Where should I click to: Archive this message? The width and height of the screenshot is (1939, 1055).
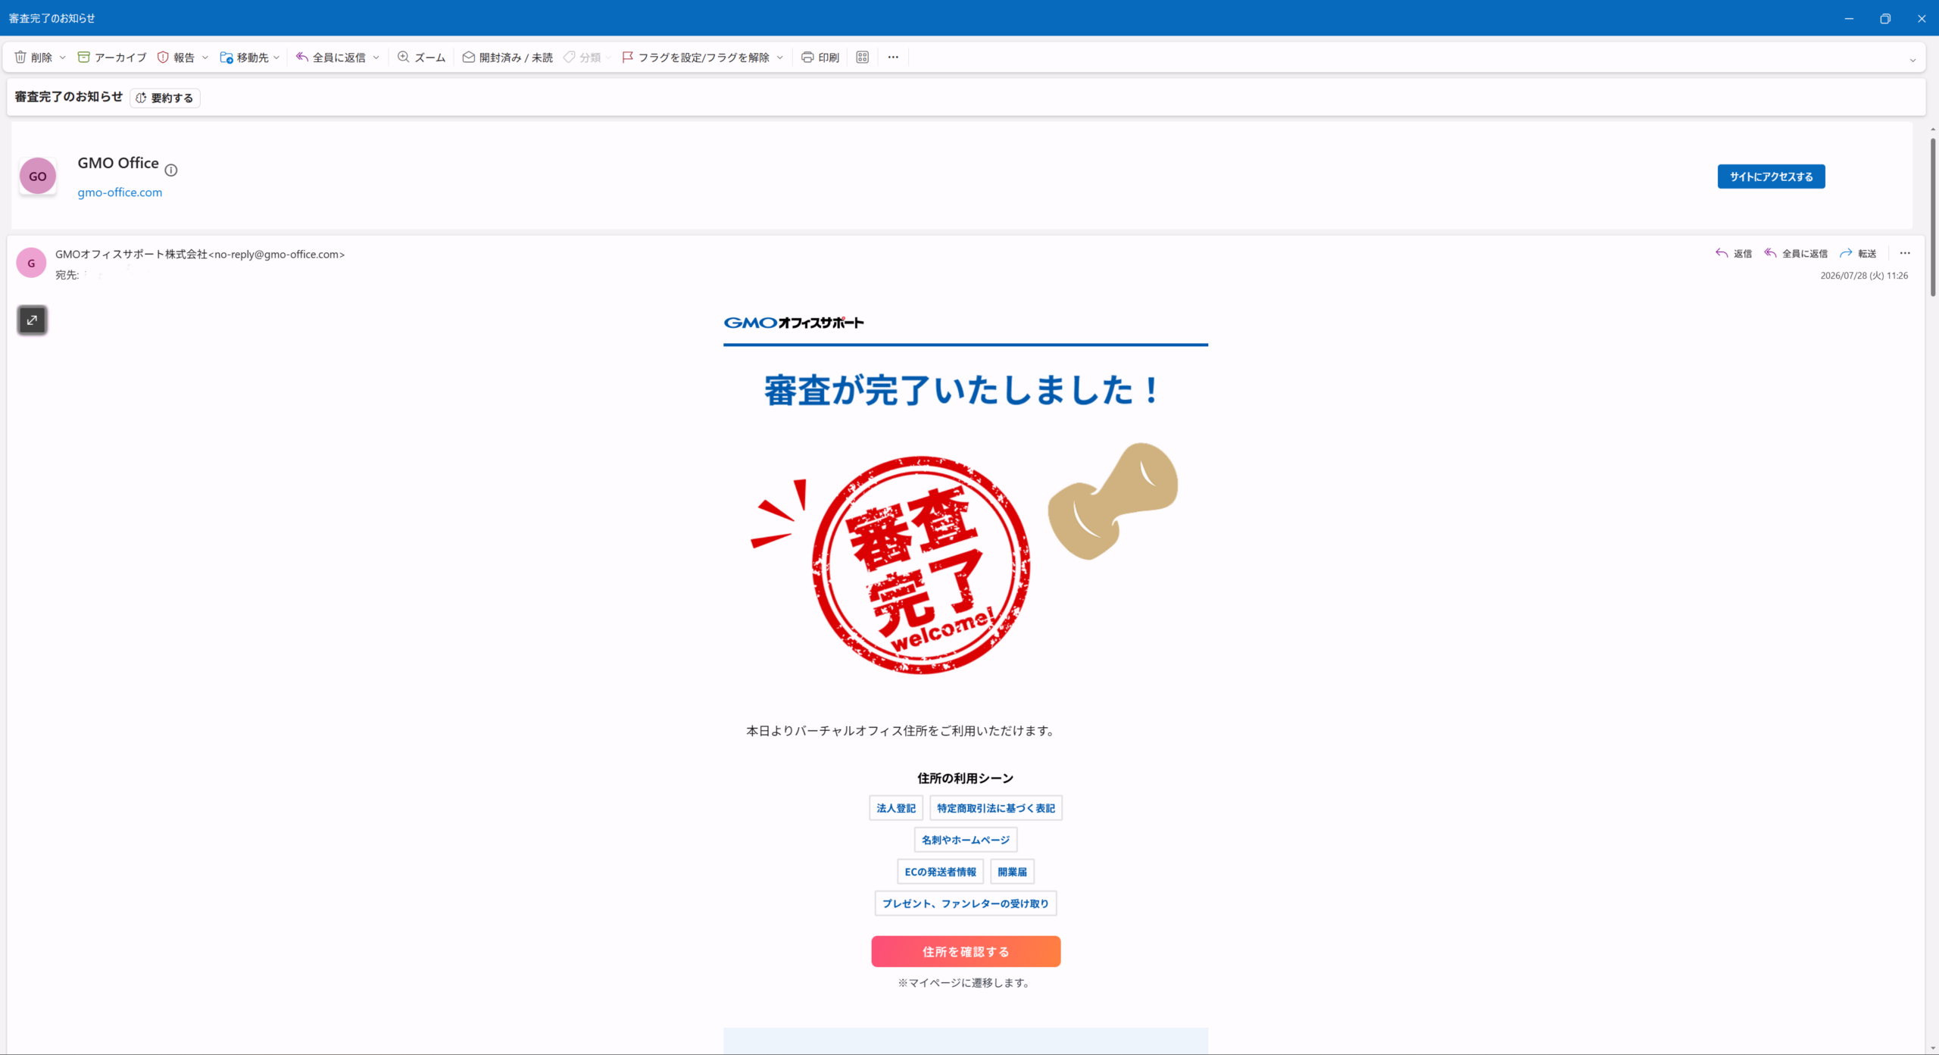click(x=112, y=58)
